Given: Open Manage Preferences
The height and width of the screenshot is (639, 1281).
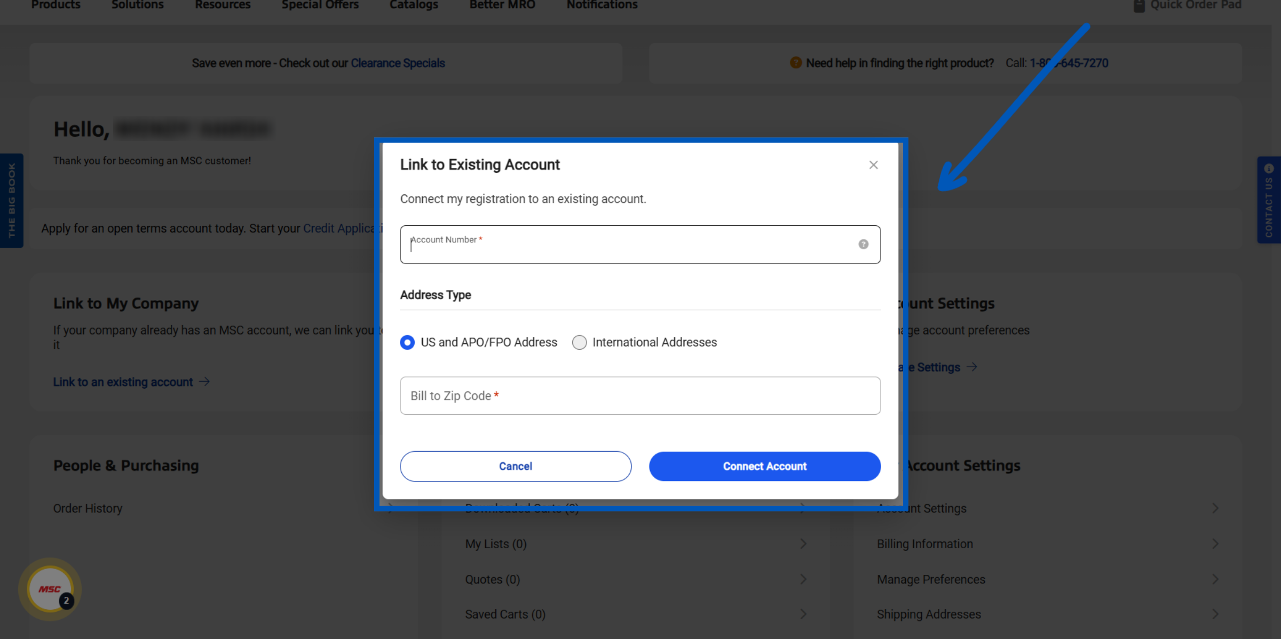Looking at the screenshot, I should [931, 579].
